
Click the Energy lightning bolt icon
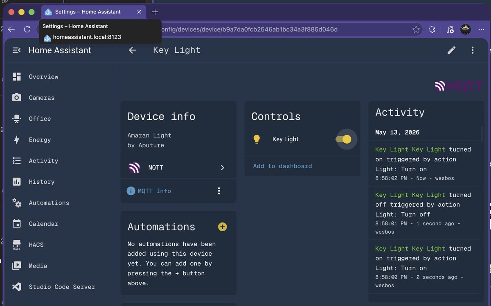(16, 140)
